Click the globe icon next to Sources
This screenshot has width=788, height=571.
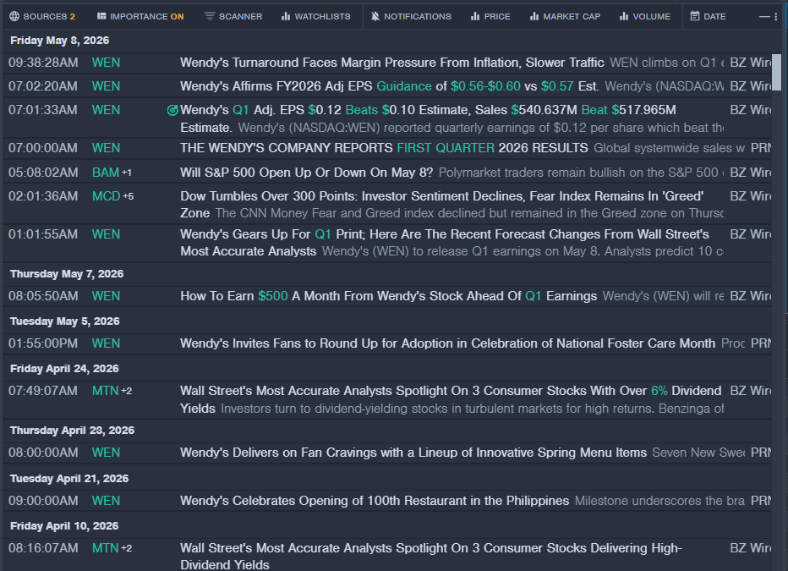14,16
